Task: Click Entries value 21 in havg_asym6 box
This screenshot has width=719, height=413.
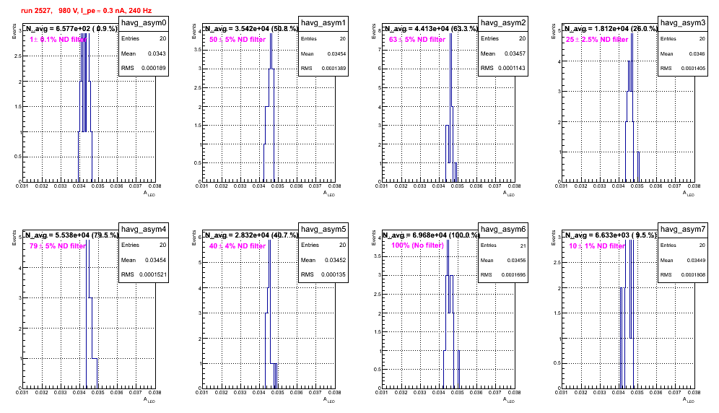Action: coord(523,245)
